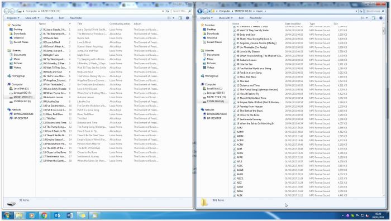This screenshot has width=391, height=221.
Task: Open the view options dropdown arrow in the left window
Action: click(x=174, y=18)
